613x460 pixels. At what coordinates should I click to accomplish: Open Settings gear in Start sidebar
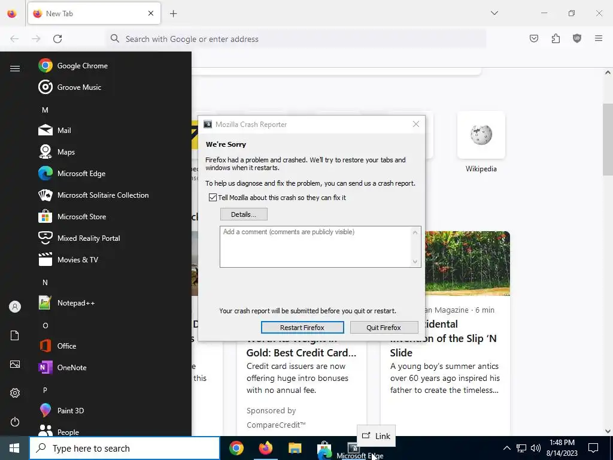pyautogui.click(x=15, y=393)
